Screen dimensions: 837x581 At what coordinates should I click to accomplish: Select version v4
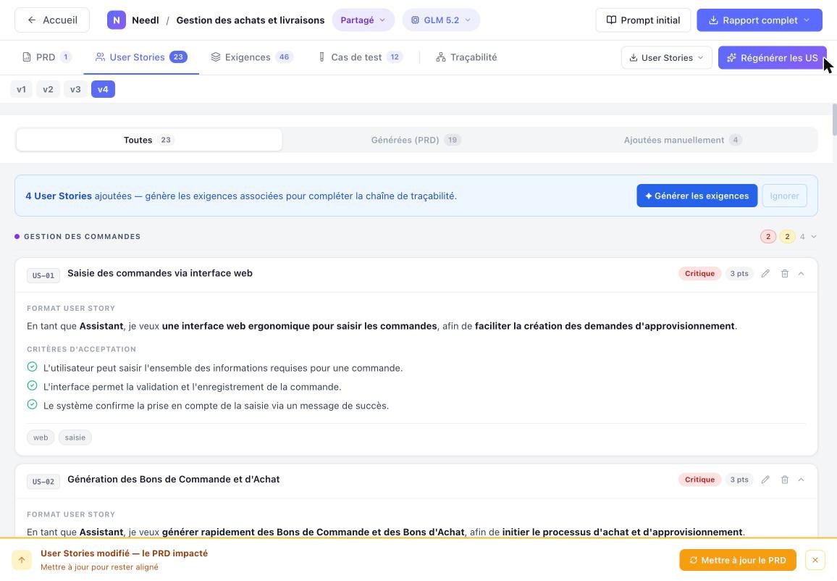coord(103,89)
